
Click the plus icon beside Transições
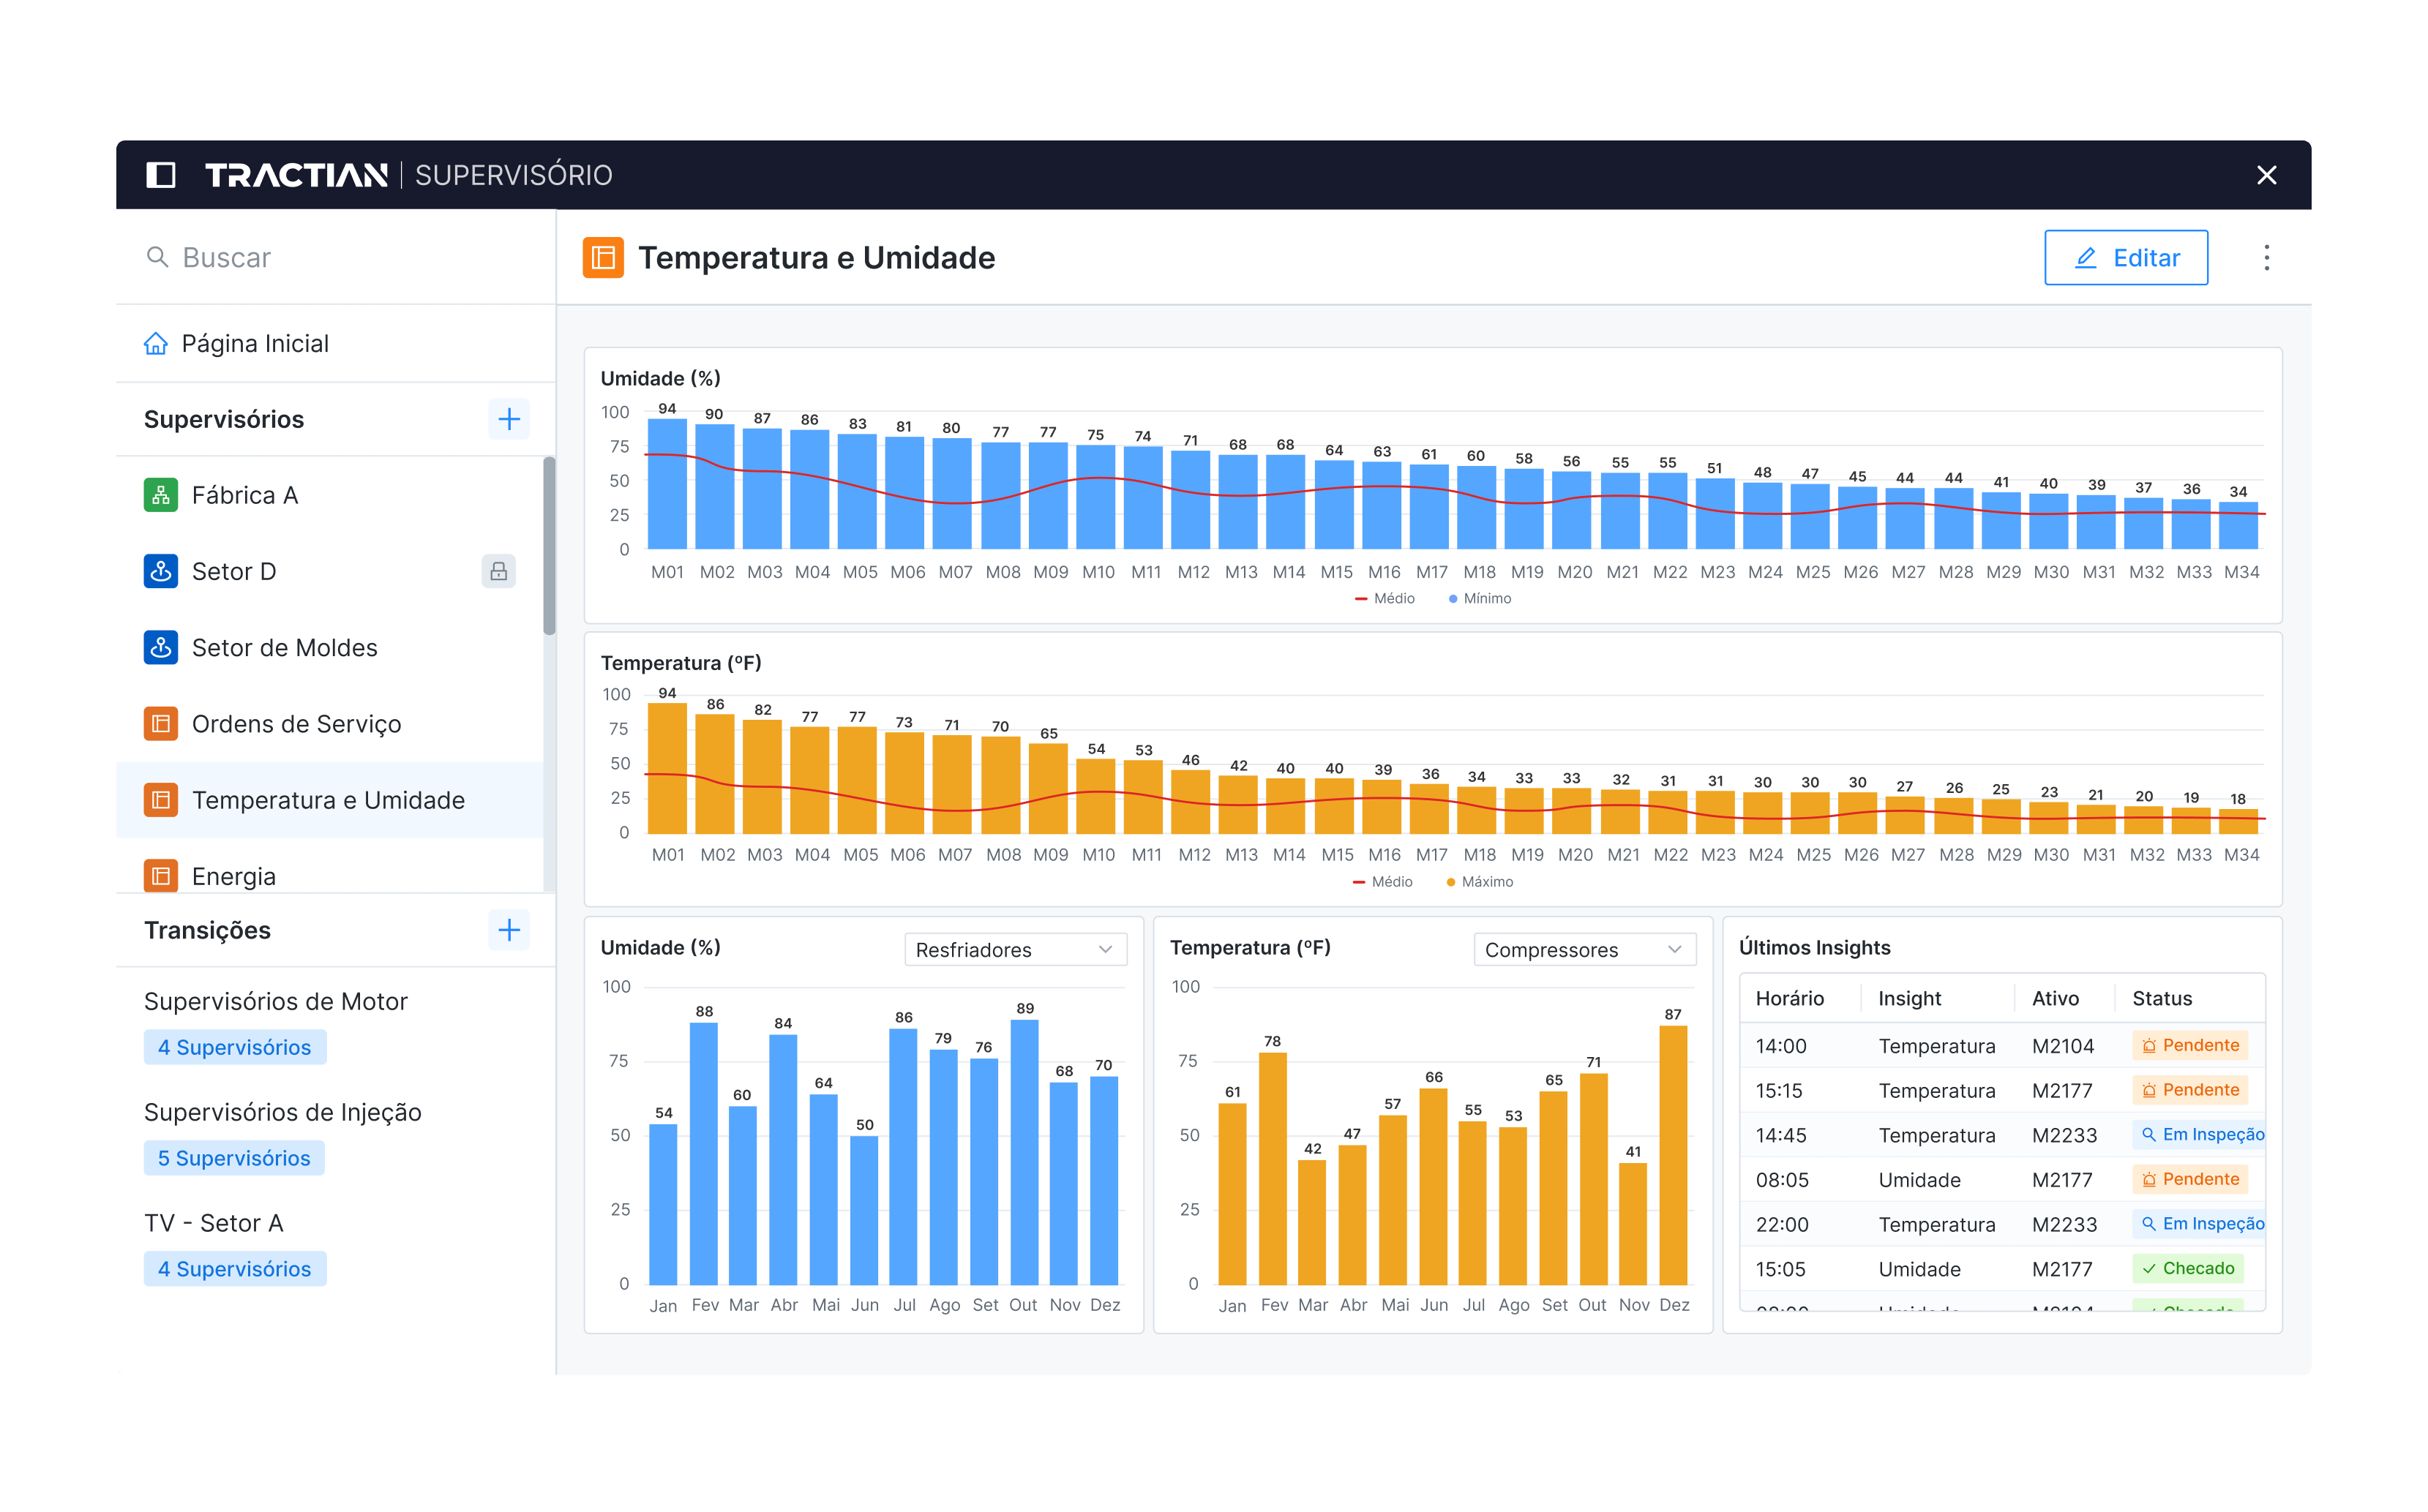(x=509, y=930)
